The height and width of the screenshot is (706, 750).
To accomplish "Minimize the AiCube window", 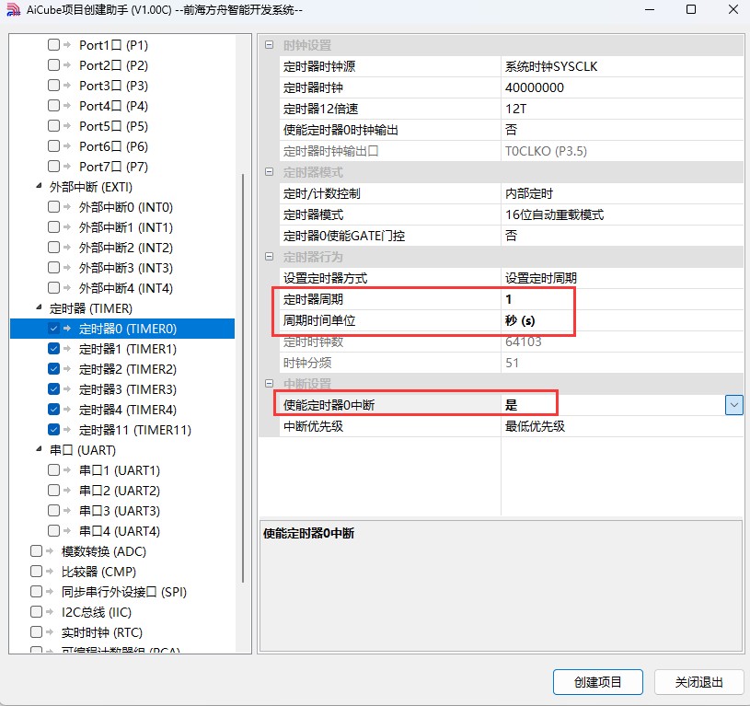I will pyautogui.click(x=650, y=9).
